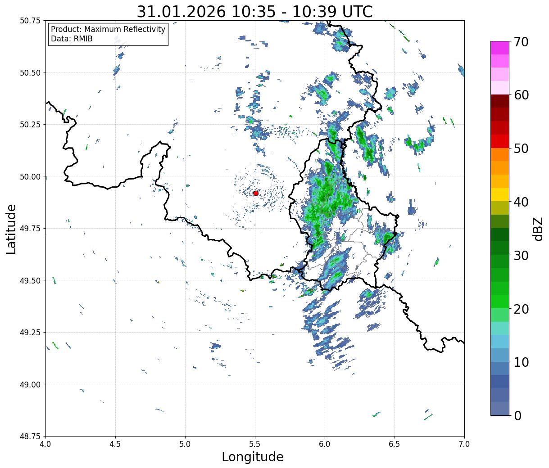Click the colorbar tick label 0
This screenshot has height=468, width=549.
coord(517,416)
